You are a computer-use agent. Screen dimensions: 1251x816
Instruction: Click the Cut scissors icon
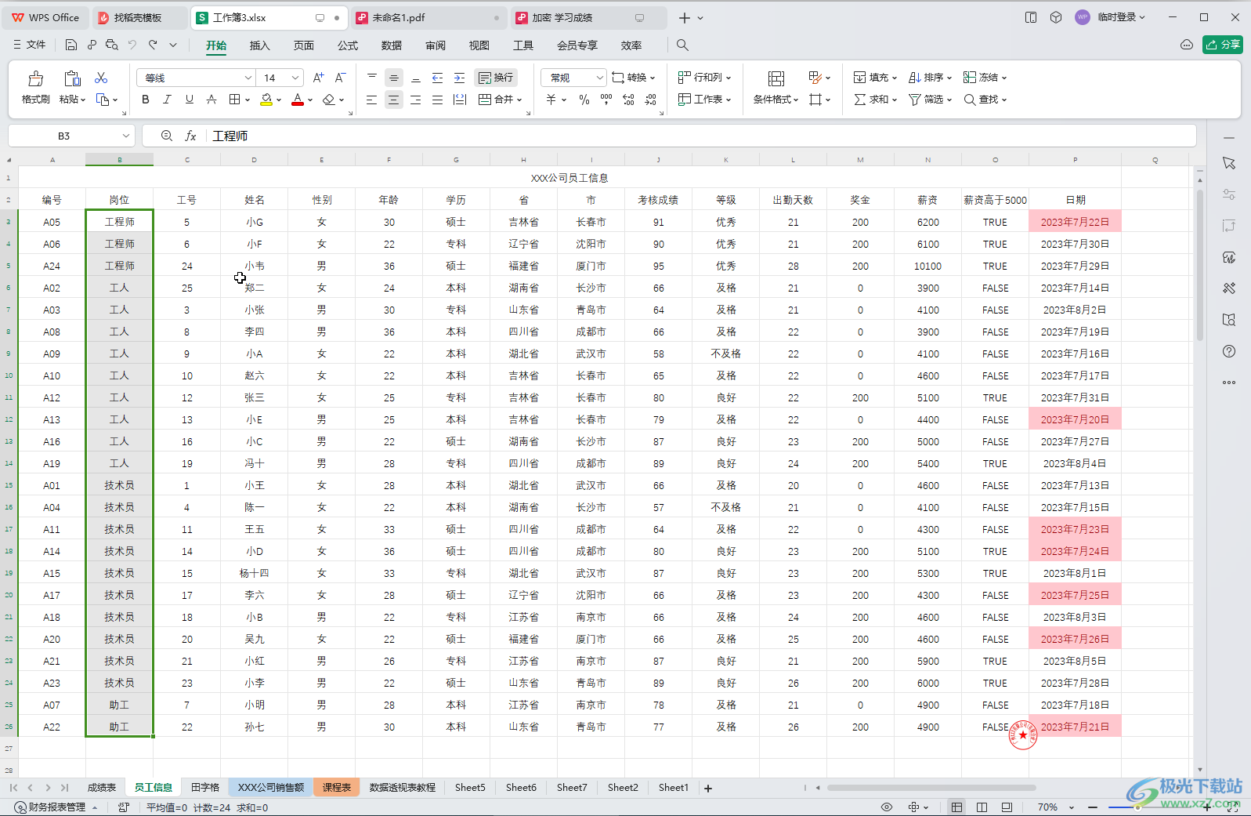coord(101,78)
